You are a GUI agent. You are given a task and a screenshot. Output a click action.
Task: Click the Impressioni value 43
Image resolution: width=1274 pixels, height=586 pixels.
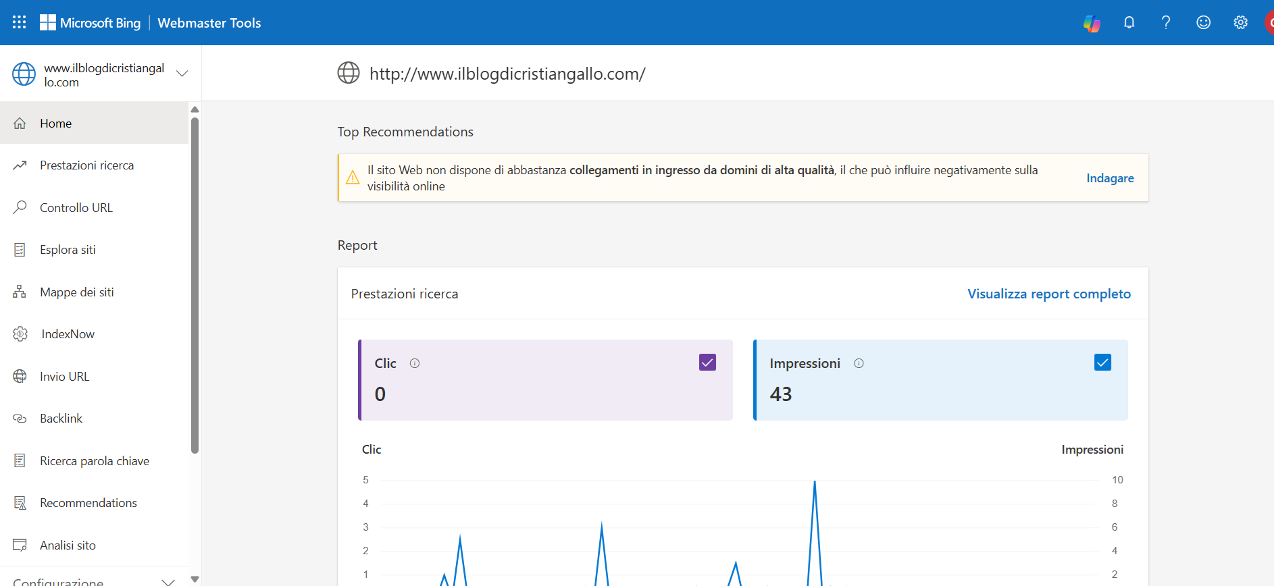pyautogui.click(x=781, y=394)
